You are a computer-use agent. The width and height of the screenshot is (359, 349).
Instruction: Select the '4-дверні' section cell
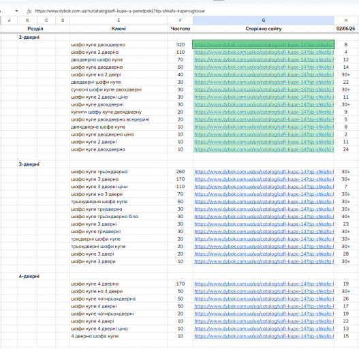[x=29, y=276]
